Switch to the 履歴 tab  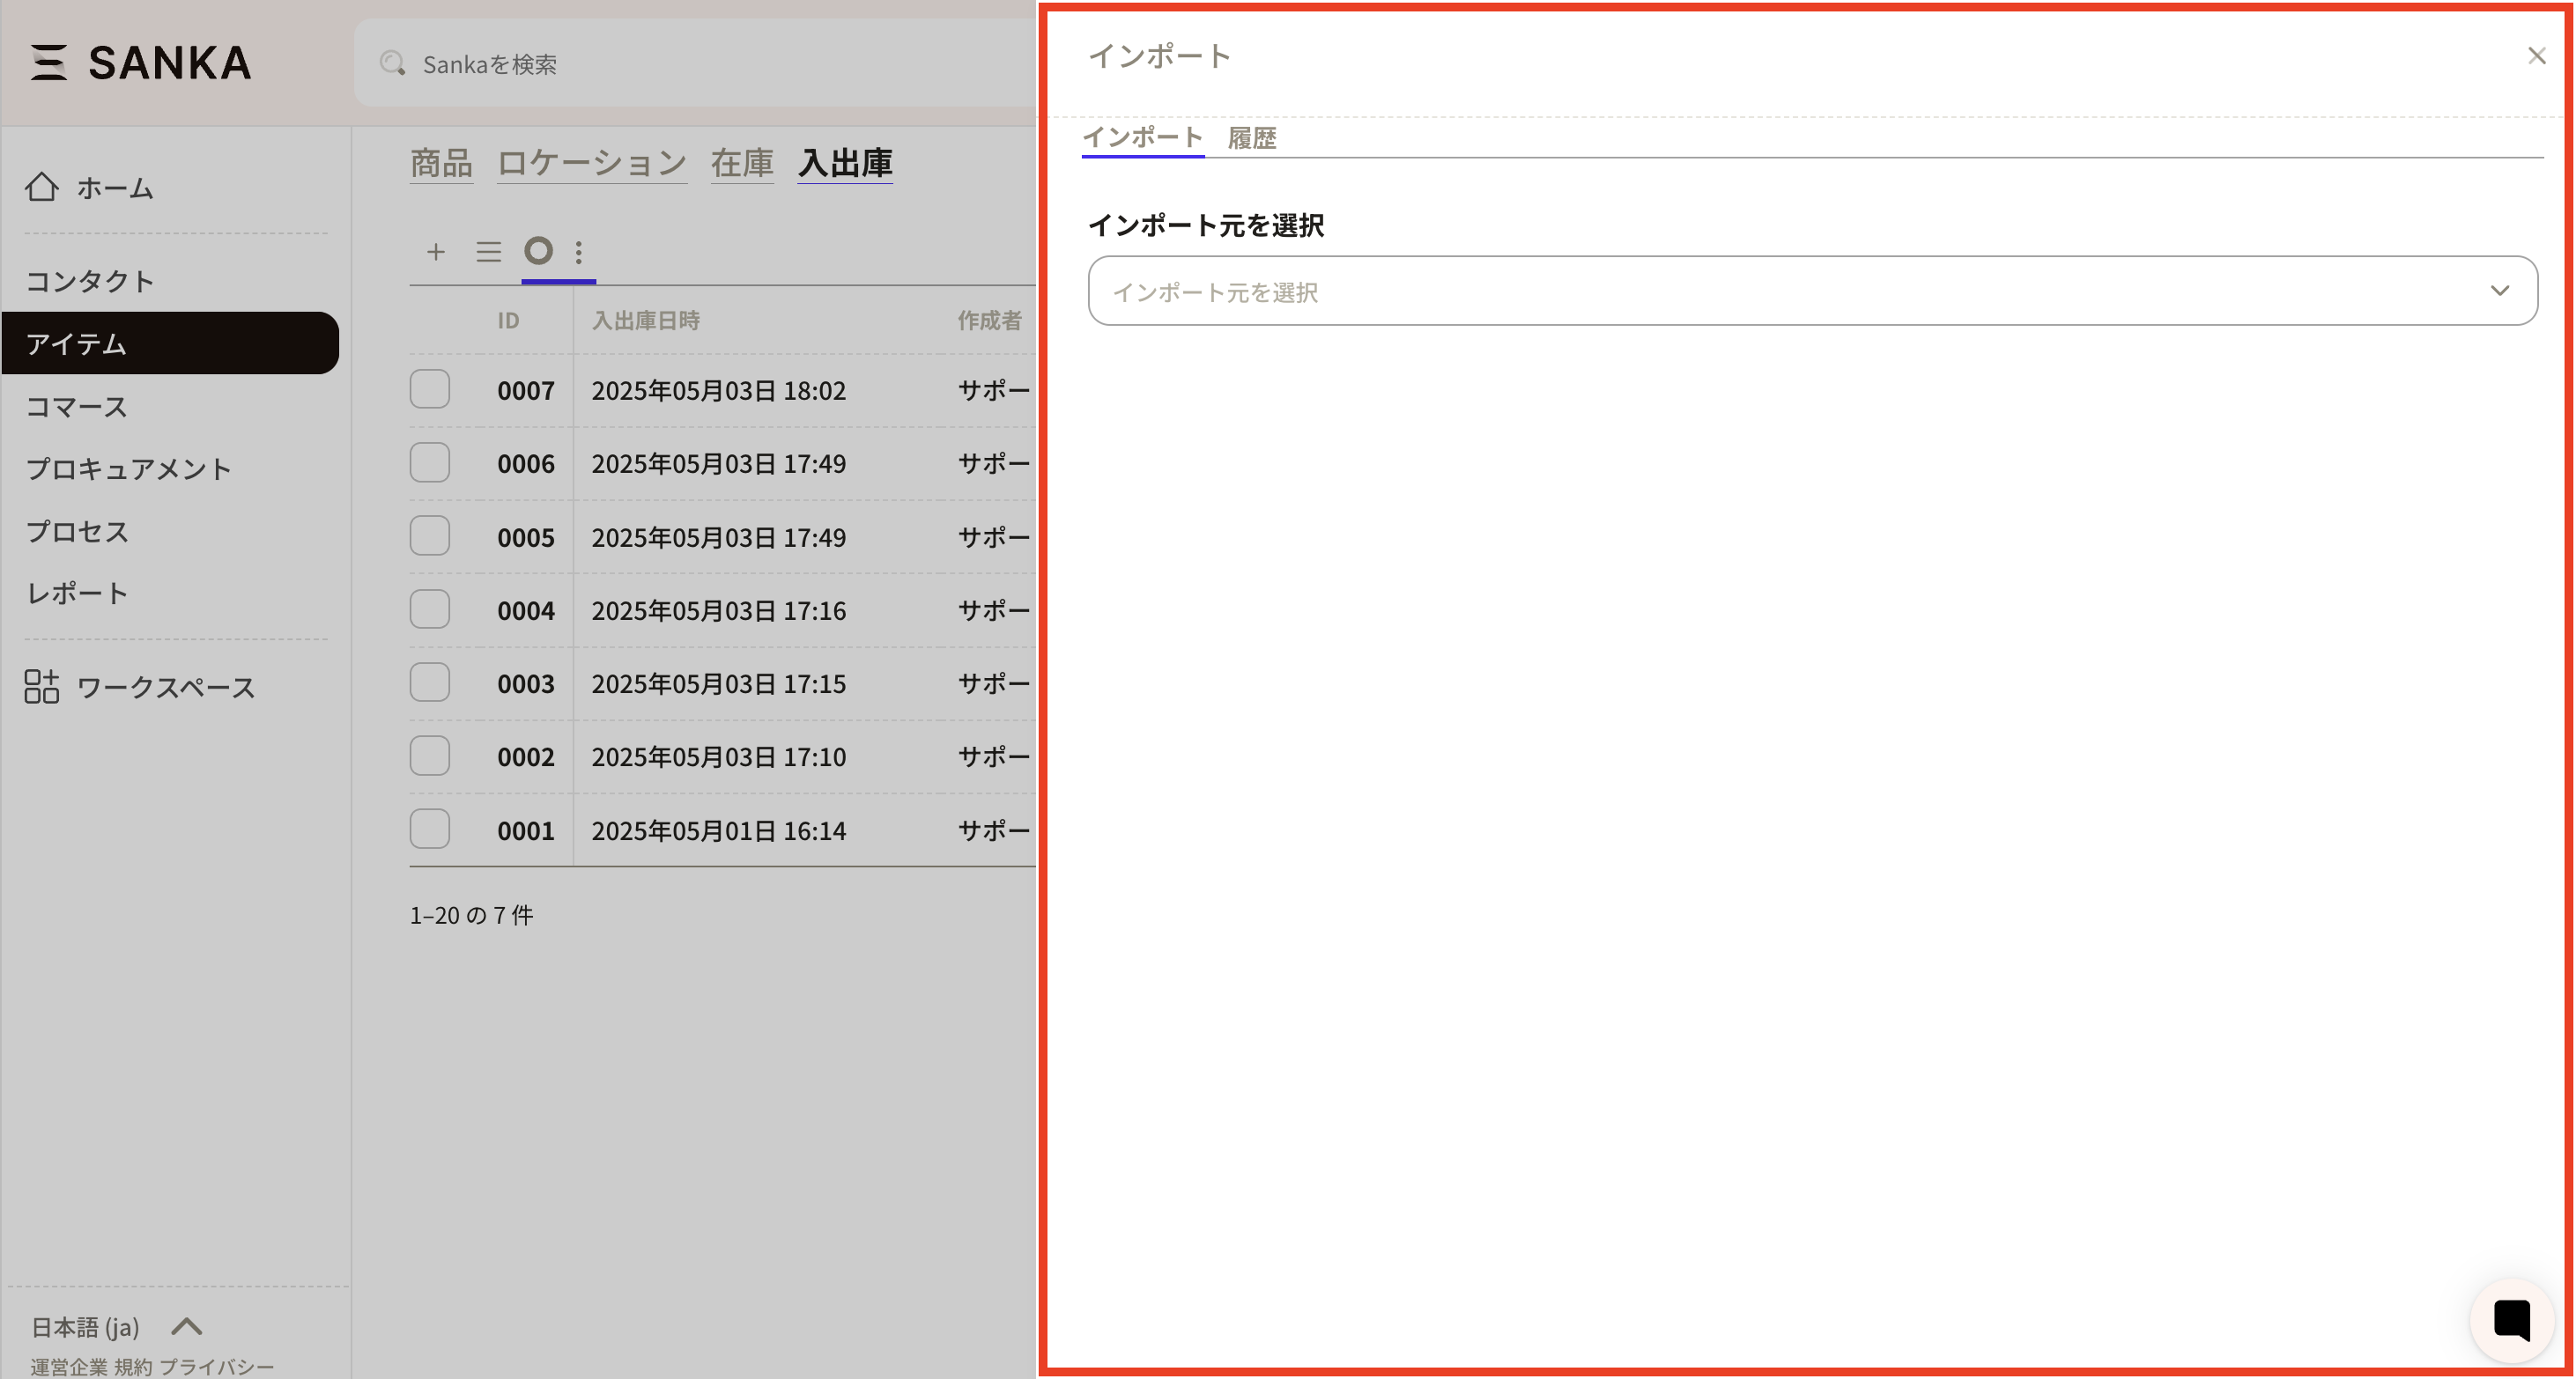tap(1251, 138)
